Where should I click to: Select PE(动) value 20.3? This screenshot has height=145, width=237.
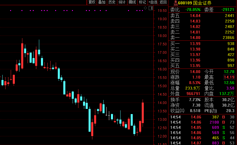click(x=230, y=111)
